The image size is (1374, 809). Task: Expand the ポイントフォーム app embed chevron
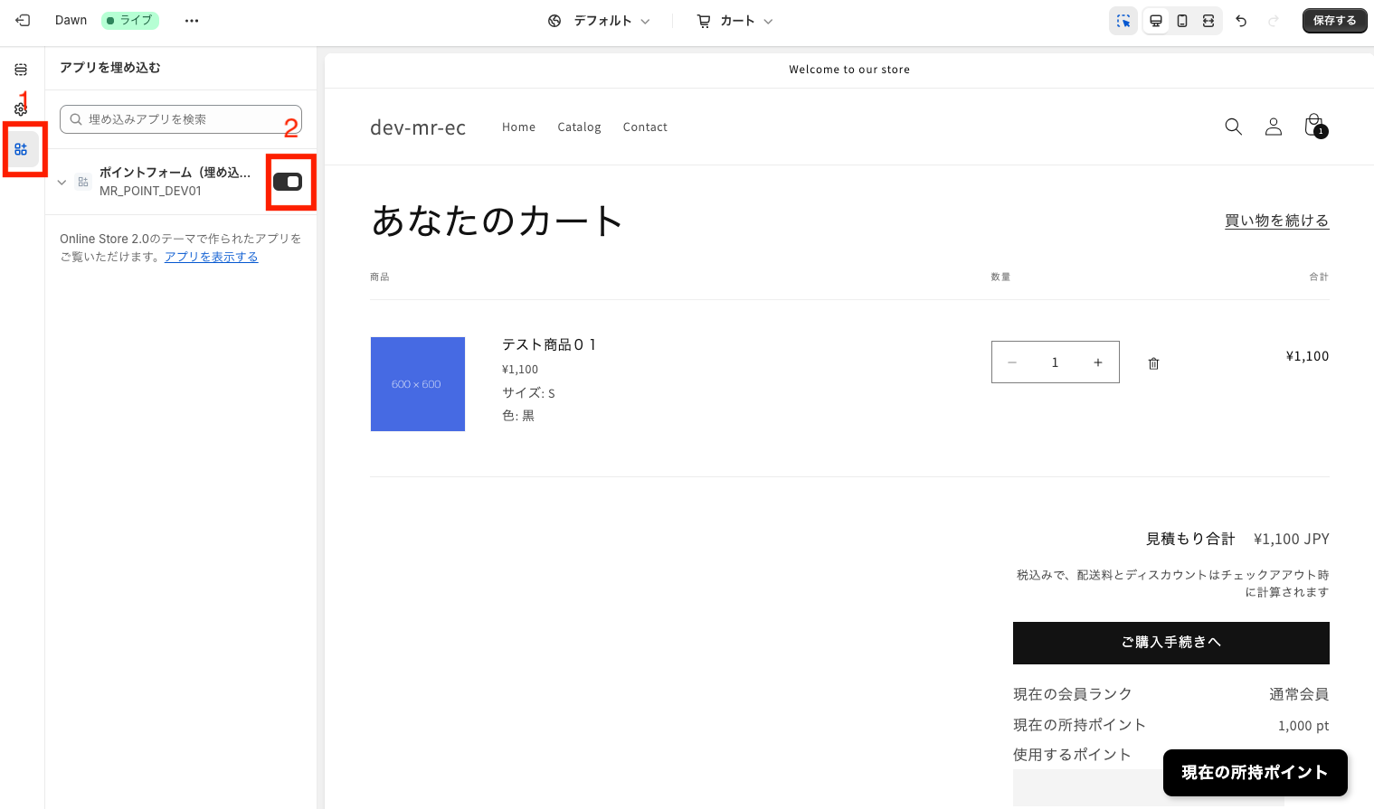point(62,182)
